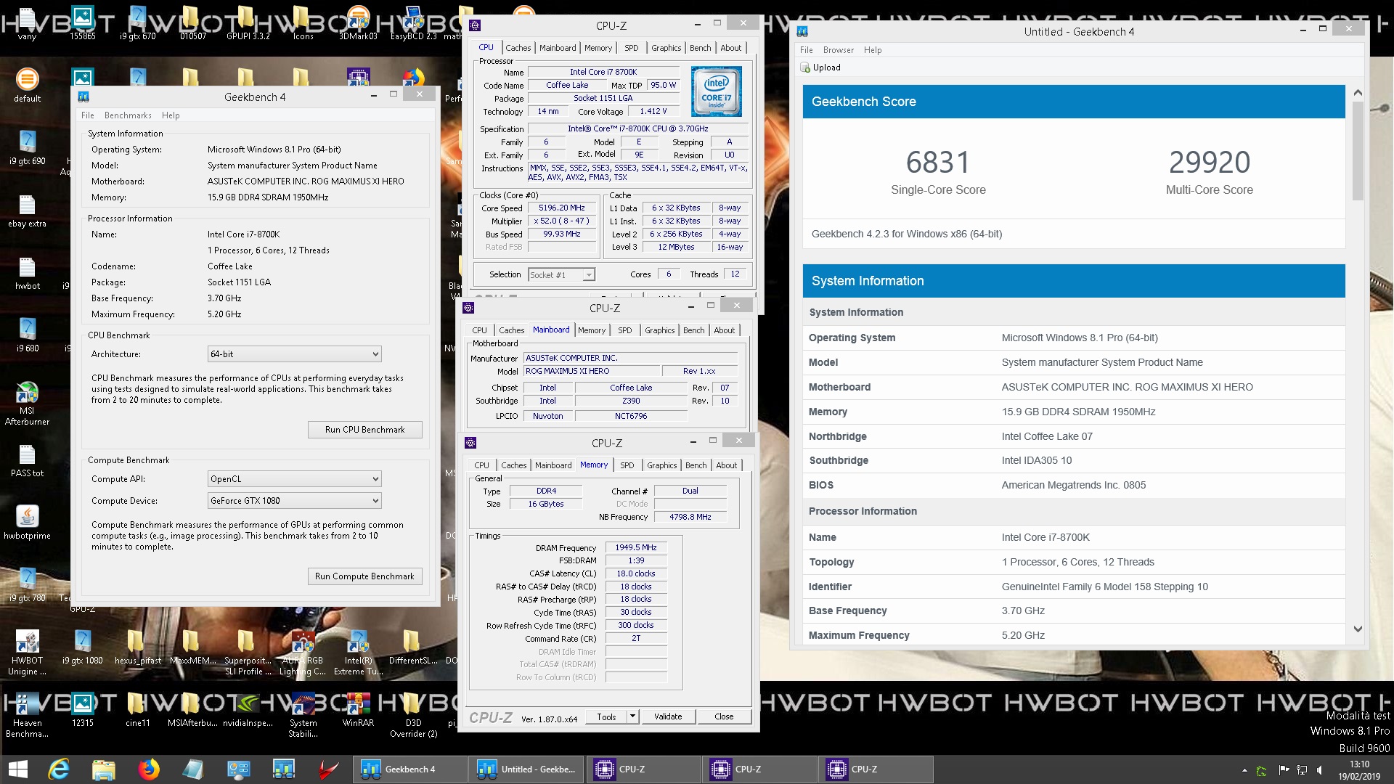Click the Upload icon in Geekbench results
This screenshot has width=1394, height=784.
(804, 68)
